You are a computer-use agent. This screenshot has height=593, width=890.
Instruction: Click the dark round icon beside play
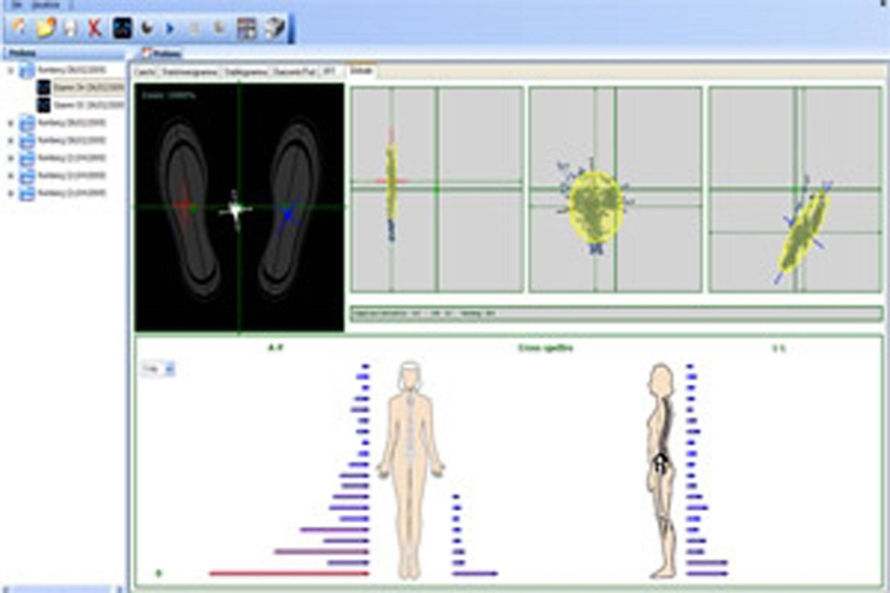pos(147,28)
